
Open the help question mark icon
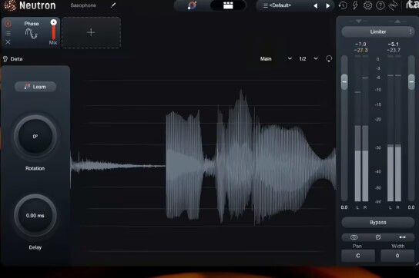(x=380, y=5)
